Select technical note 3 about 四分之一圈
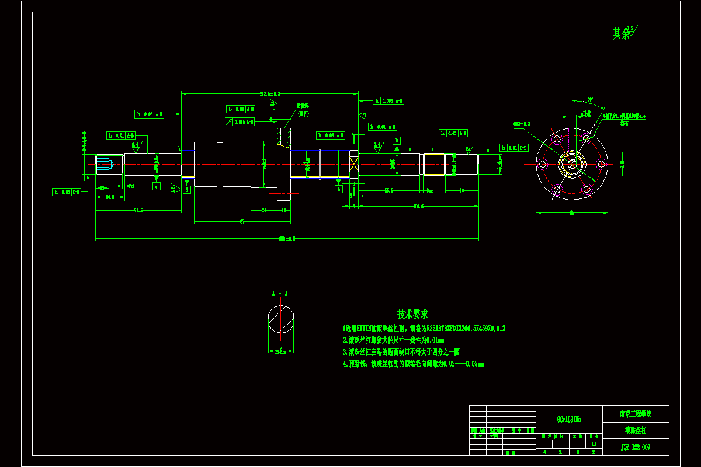This screenshot has height=467, width=701. click(401, 352)
